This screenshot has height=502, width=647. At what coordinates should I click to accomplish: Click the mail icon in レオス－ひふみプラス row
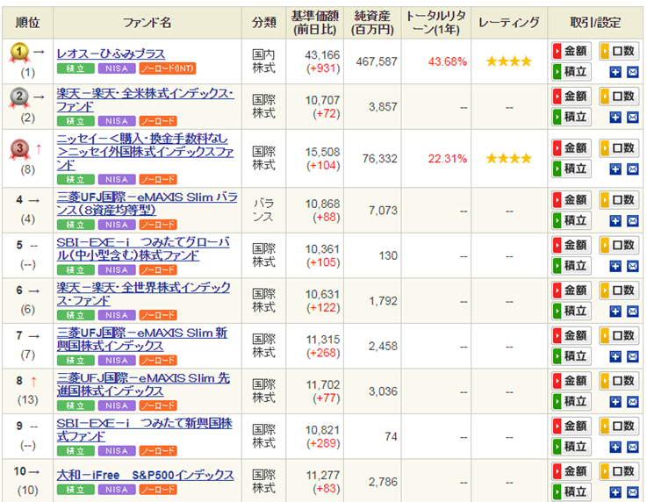pyautogui.click(x=633, y=72)
